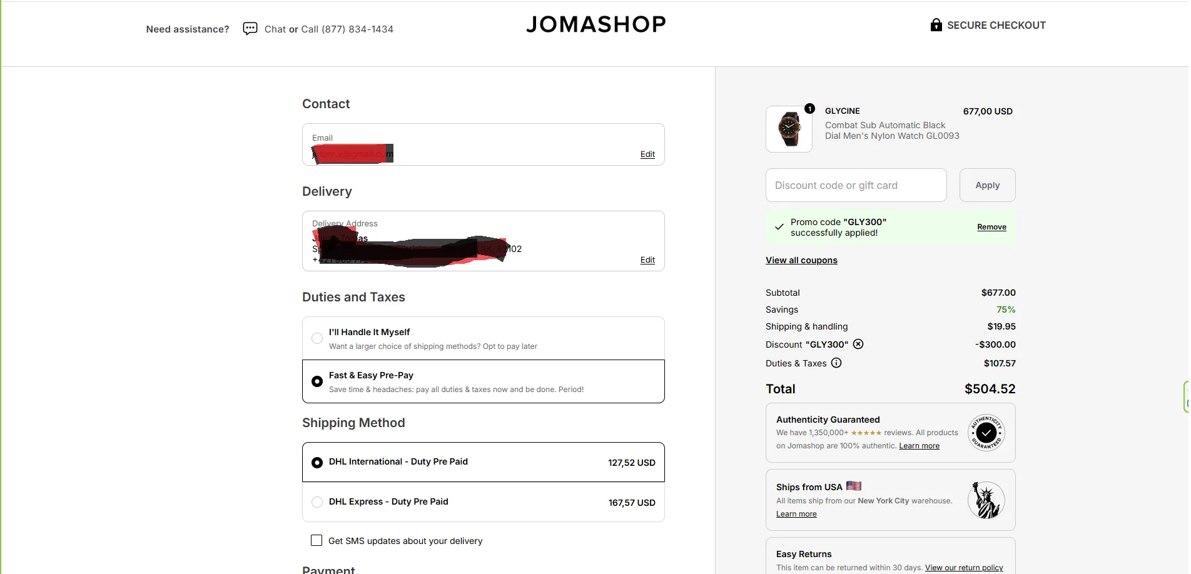Remove discount GLY300 via circled X icon
This screenshot has width=1191, height=574.
click(x=858, y=344)
